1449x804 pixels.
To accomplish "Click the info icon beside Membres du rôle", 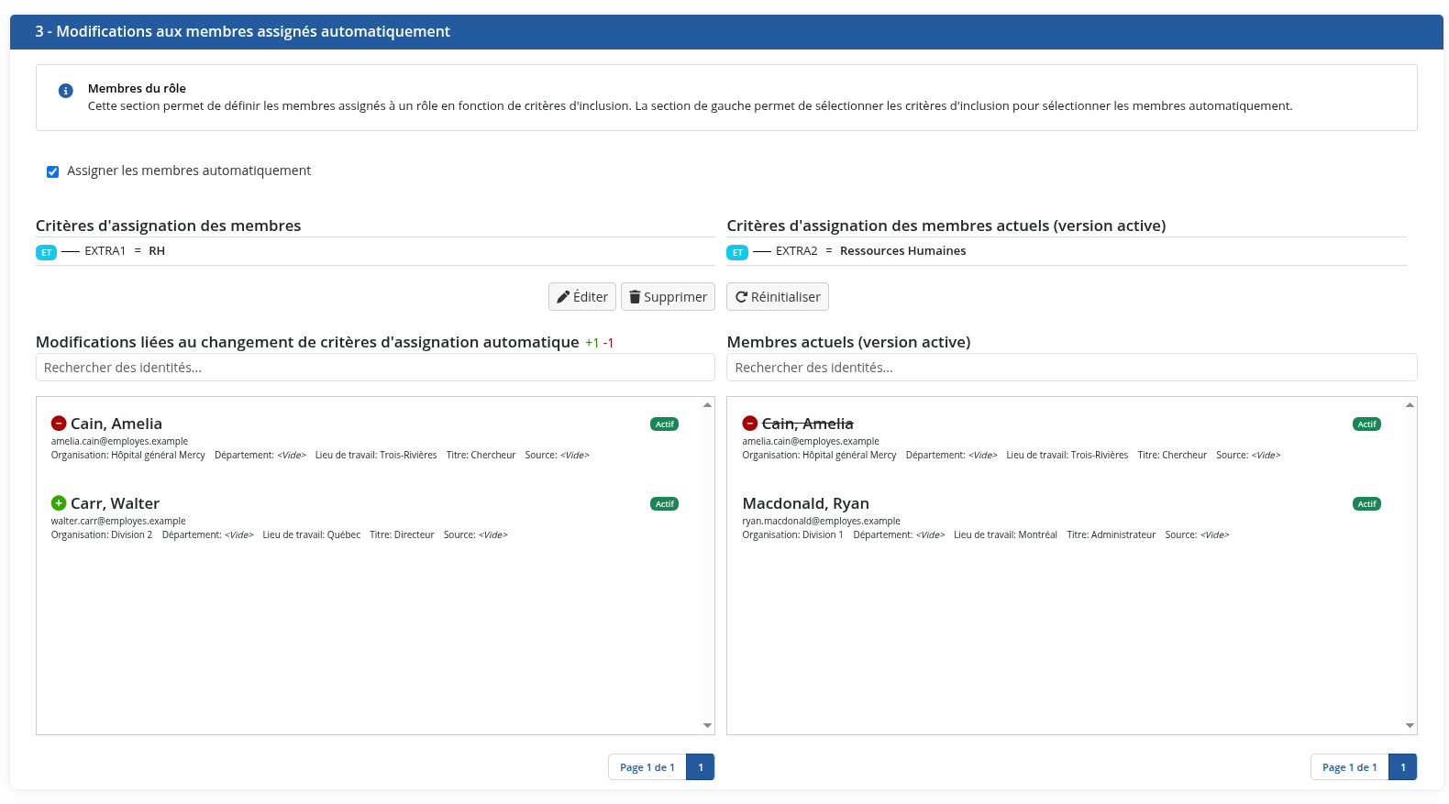I will (66, 91).
